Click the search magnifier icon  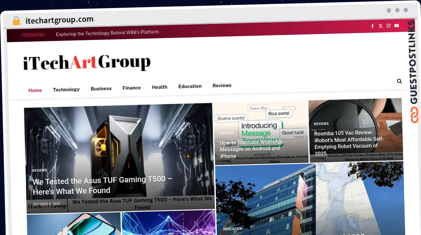pyautogui.click(x=399, y=81)
